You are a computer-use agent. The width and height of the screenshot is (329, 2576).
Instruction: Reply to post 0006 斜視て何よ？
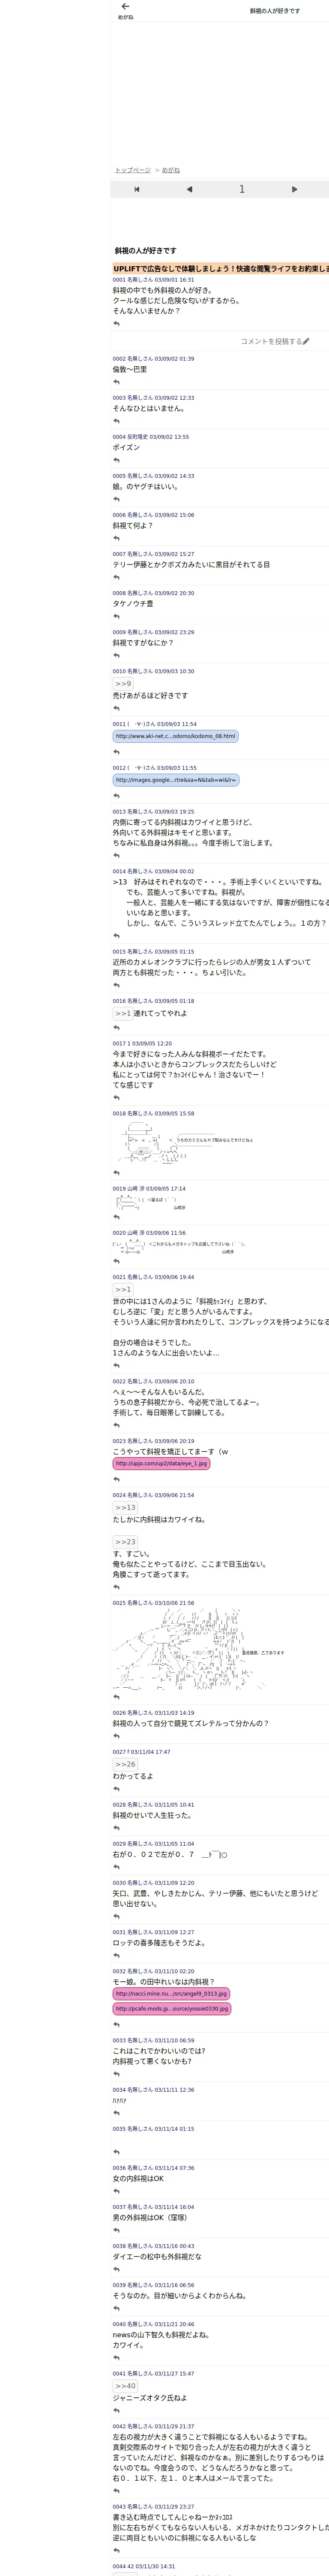[117, 538]
